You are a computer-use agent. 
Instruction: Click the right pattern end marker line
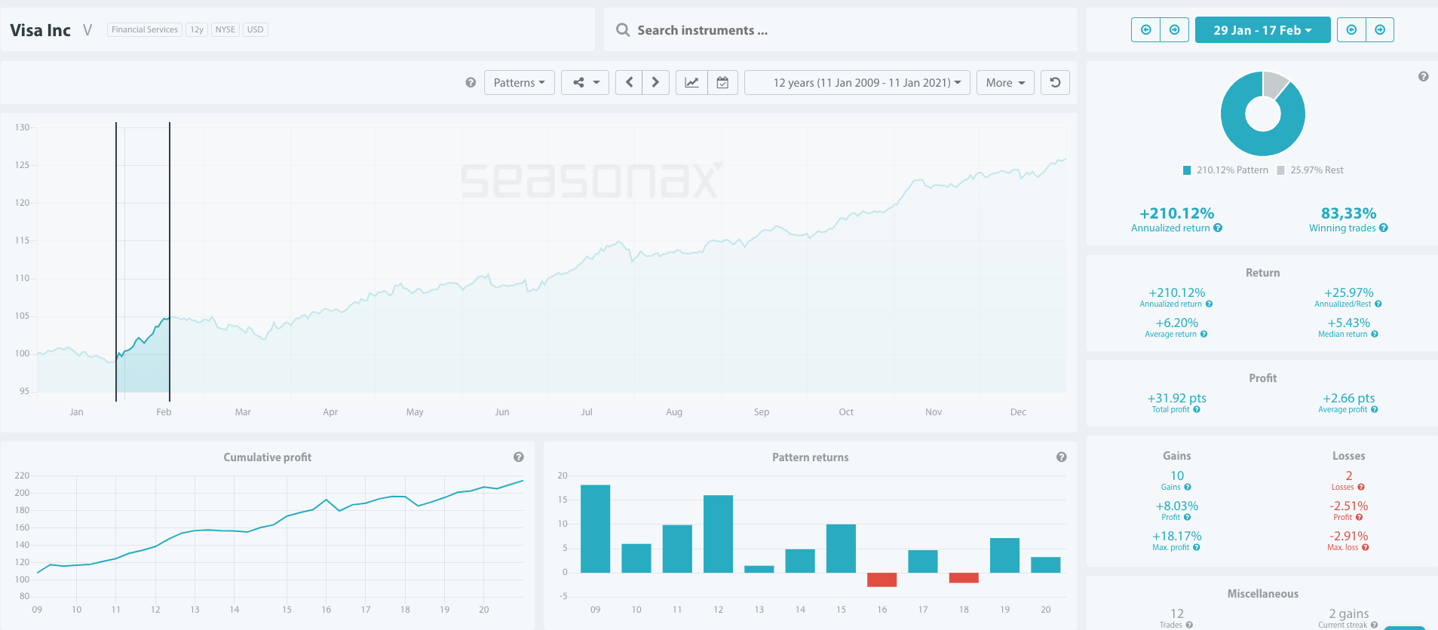(x=170, y=261)
